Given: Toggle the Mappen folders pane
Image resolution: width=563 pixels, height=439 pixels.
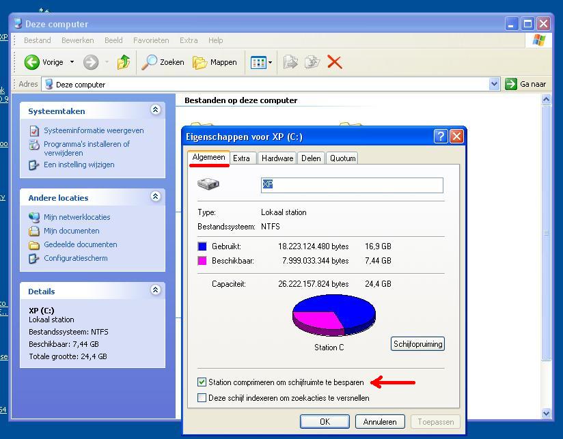Looking at the screenshot, I should point(215,62).
